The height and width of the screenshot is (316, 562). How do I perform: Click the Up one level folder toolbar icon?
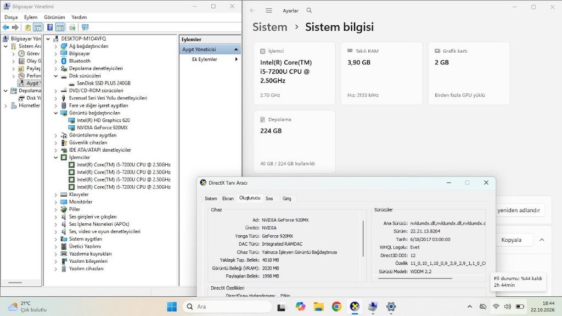pos(27,27)
